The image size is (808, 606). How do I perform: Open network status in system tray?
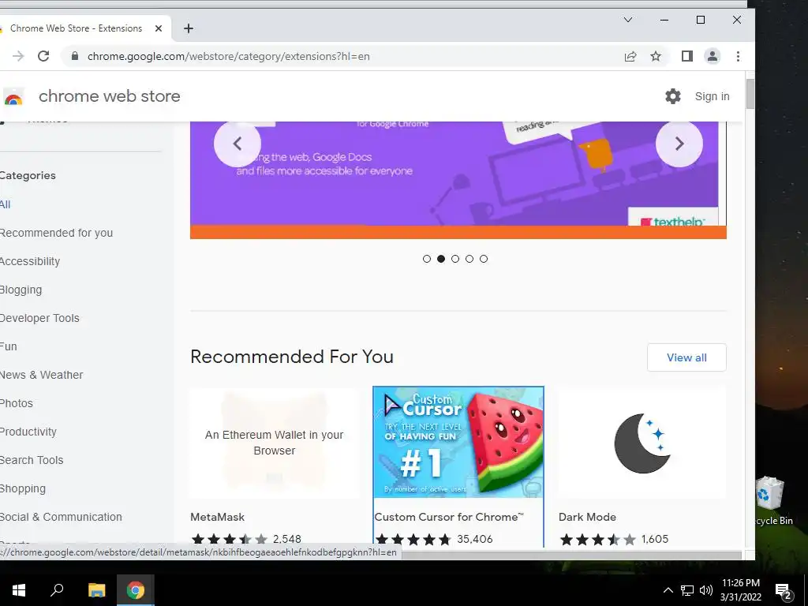[687, 590]
